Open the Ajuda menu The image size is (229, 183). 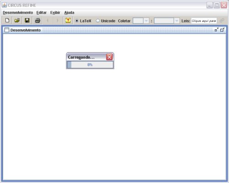69,12
